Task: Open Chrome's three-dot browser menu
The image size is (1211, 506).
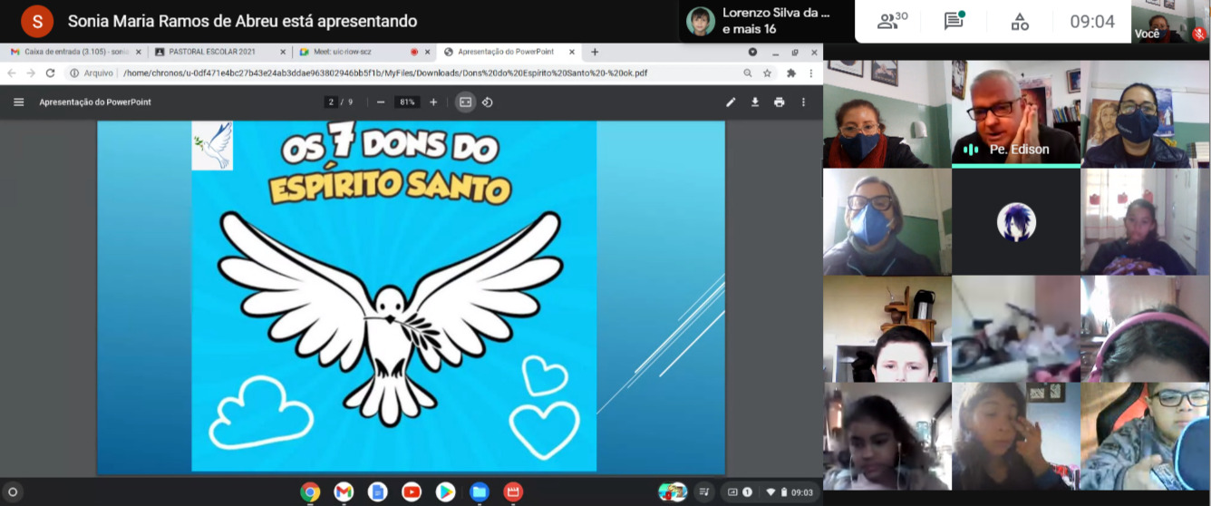Action: click(x=810, y=73)
